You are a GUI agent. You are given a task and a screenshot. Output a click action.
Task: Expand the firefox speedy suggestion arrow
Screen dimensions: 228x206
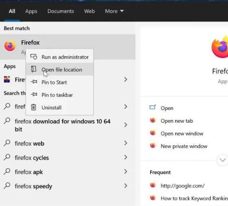pyautogui.click(x=126, y=186)
